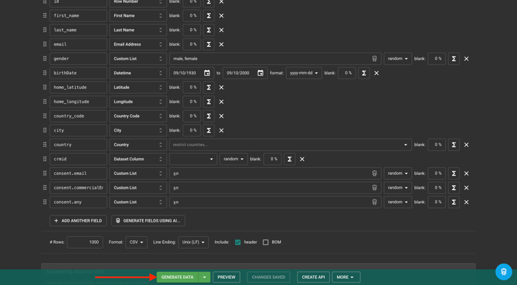Expand the Generate Data split arrow
This screenshot has height=285, width=517.
[205, 277]
